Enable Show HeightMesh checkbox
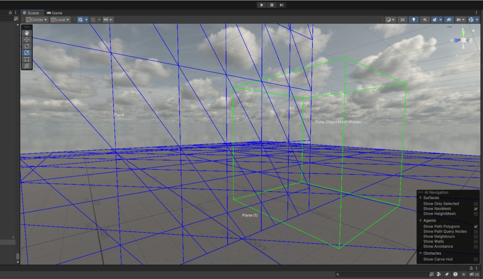 click(475, 213)
